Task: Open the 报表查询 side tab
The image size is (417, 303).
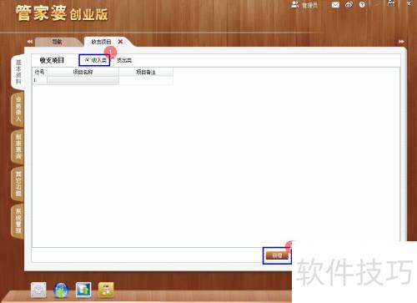Action: click(x=18, y=147)
